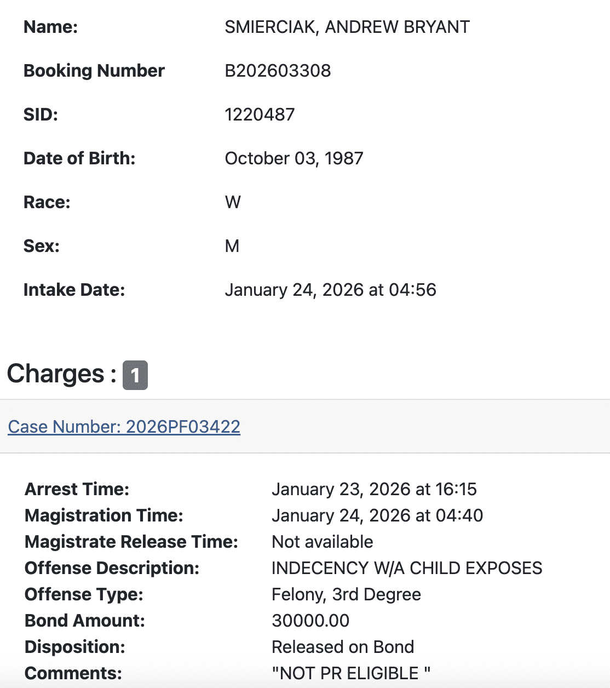
Task: Click the 'Released on Bond' disposition text
Action: tap(343, 647)
